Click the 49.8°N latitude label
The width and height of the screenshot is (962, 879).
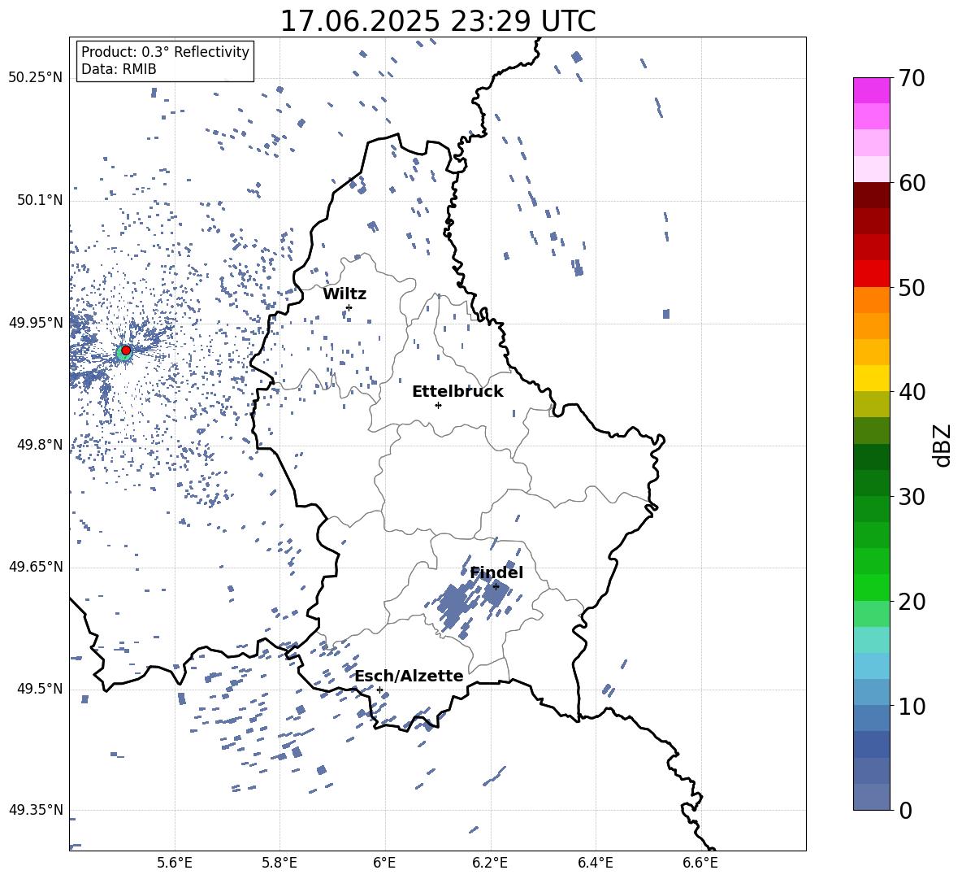[39, 444]
